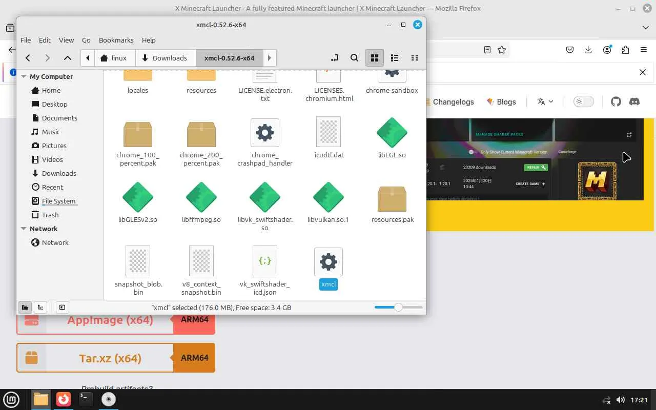Image resolution: width=656 pixels, height=410 pixels.
Task: Open Music in the sidebar
Action: (x=51, y=132)
